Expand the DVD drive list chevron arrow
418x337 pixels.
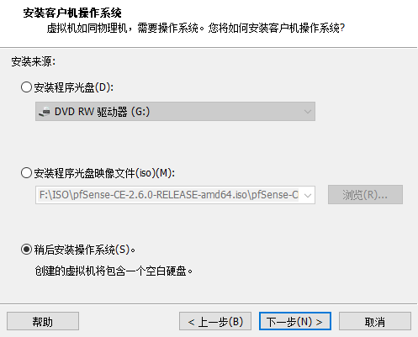[307, 112]
